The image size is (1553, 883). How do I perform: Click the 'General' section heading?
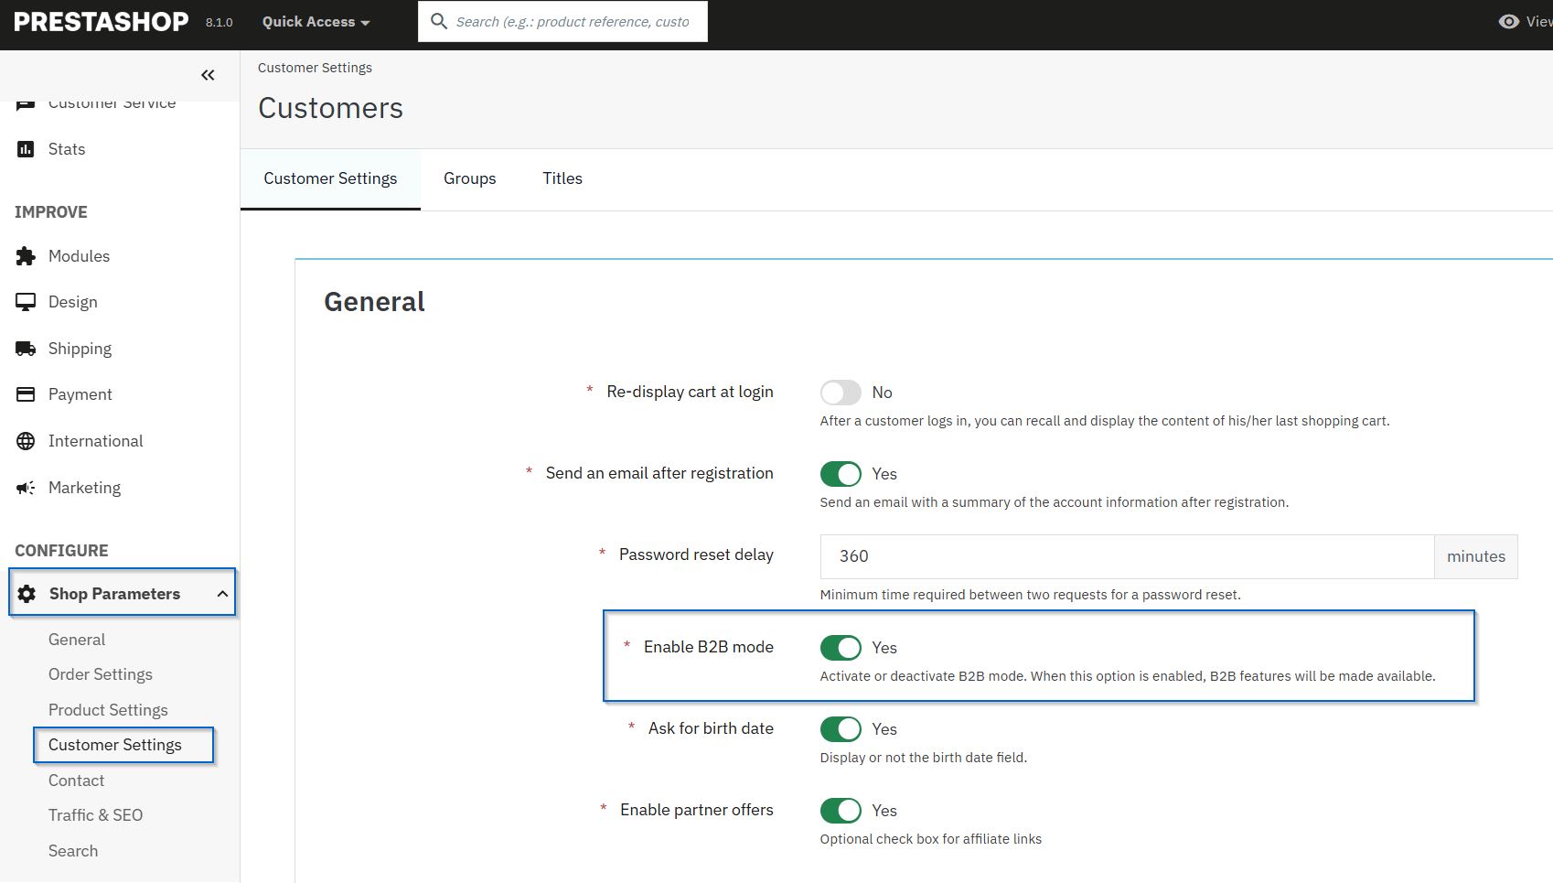pyautogui.click(x=374, y=302)
